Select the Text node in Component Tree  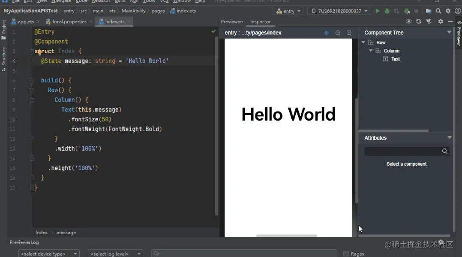click(395, 59)
